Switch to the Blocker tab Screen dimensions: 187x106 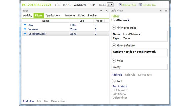(92, 16)
